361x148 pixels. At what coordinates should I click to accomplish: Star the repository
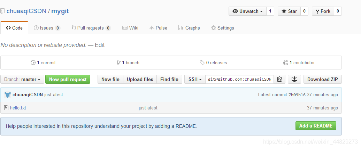click(289, 11)
